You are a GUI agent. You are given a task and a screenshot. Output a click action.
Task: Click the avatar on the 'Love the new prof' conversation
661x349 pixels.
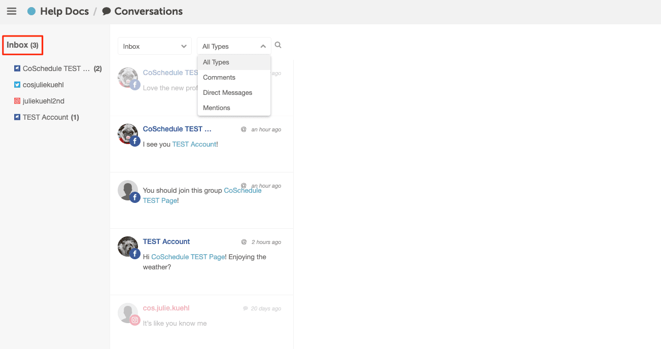[128, 78]
